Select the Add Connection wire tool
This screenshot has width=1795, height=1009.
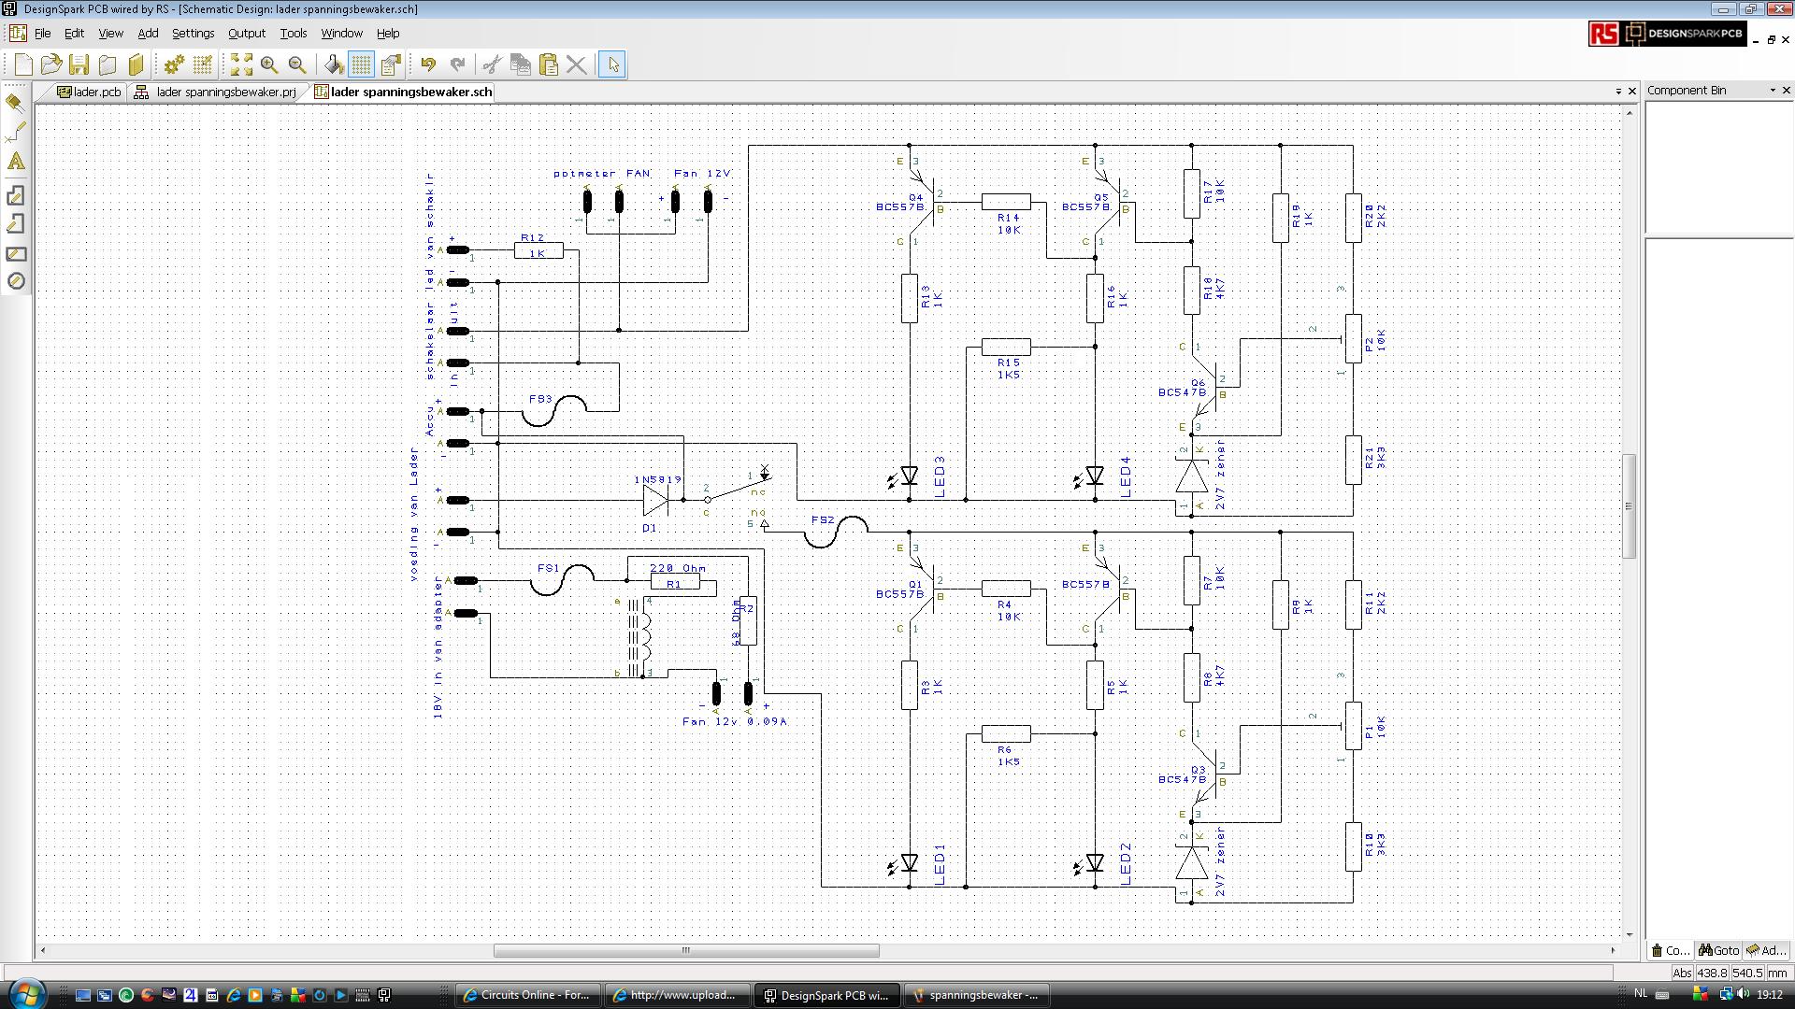(x=15, y=132)
